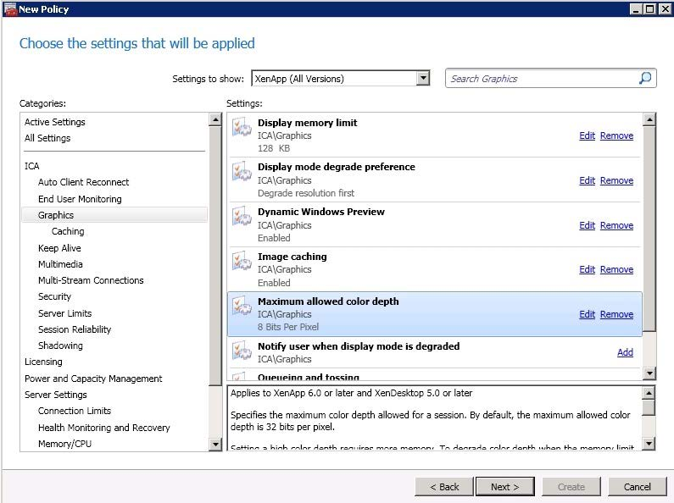Open Connection Limits category
The width and height of the screenshot is (674, 503).
point(75,411)
